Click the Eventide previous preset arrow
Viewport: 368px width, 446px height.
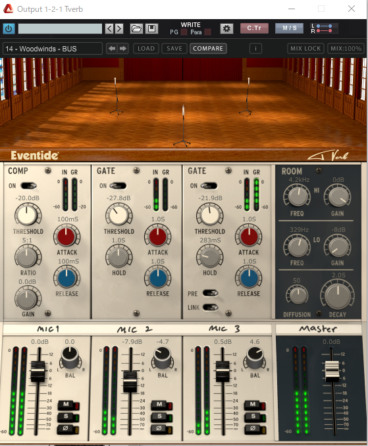(x=112, y=49)
